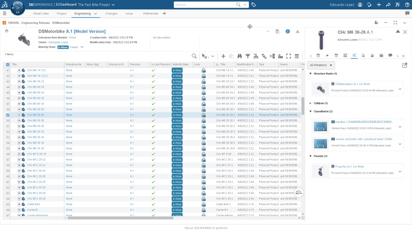Click the share arrow in top bar
Viewport: 412px width, 232px height.
[388, 5]
